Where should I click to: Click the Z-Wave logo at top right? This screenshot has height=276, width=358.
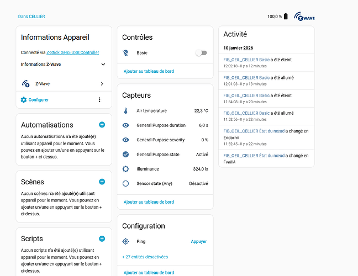[304, 17]
